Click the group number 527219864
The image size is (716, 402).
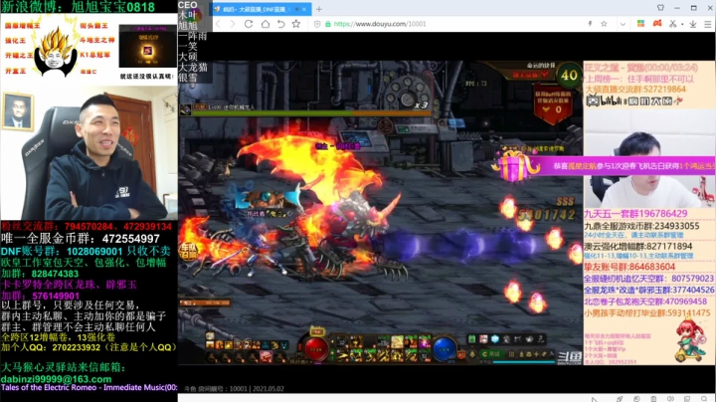pyautogui.click(x=665, y=90)
